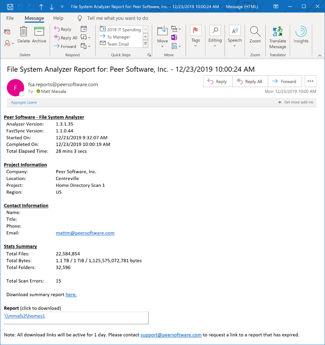This screenshot has width=325, height=345.
Task: Click the Total Files value 22,584,854
Action: point(68,254)
